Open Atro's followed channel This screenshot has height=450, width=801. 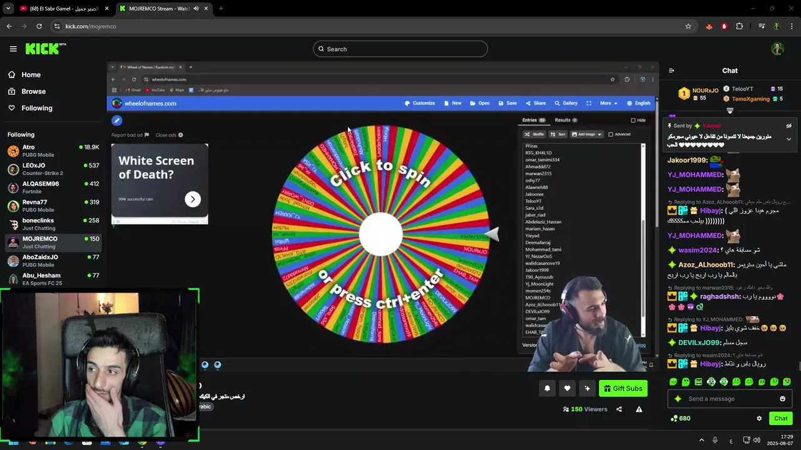coord(53,151)
